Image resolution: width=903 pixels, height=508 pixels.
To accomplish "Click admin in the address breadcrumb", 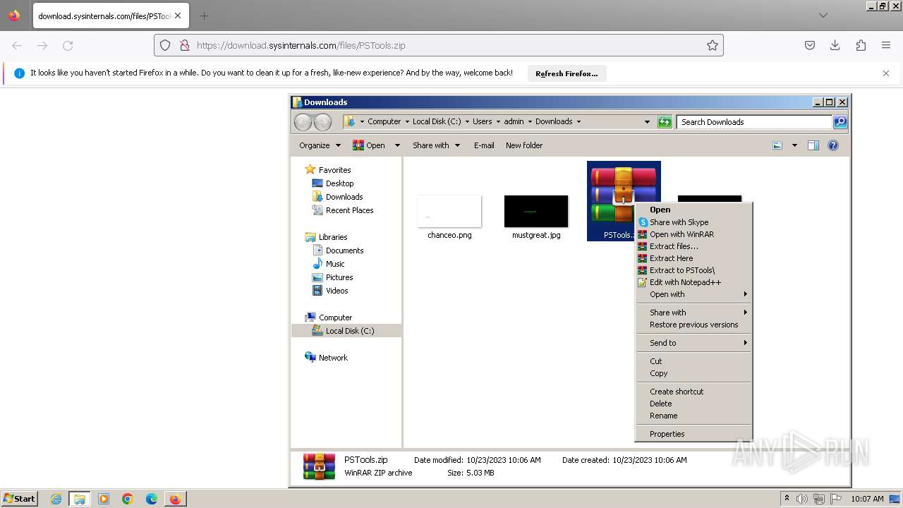I will 514,121.
